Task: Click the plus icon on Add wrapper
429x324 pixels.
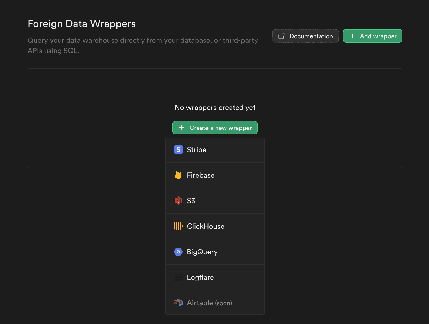Action: coord(352,36)
